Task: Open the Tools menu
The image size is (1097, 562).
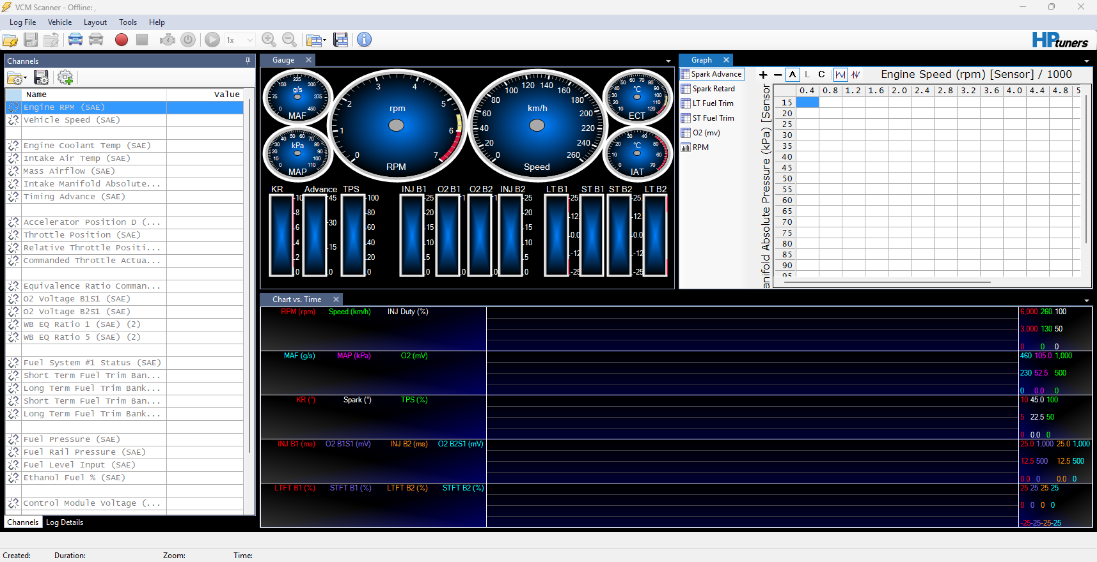Action: tap(128, 22)
